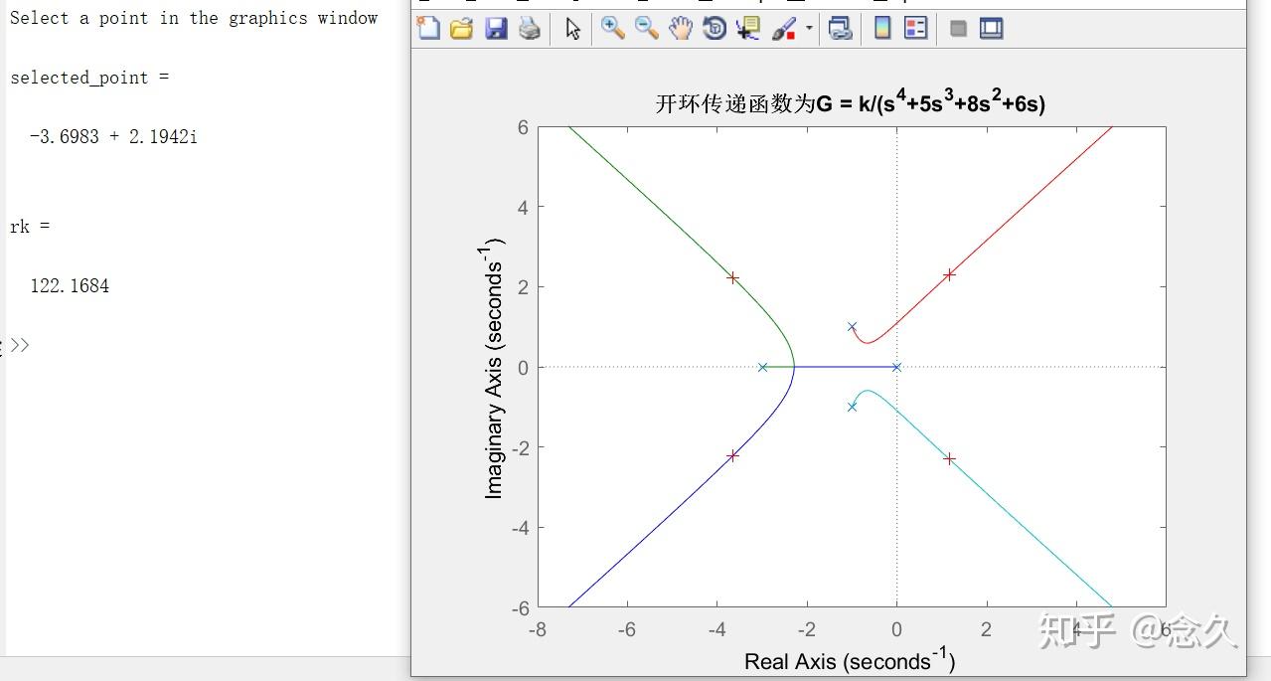Toggle Rotate 3D mode

714,28
